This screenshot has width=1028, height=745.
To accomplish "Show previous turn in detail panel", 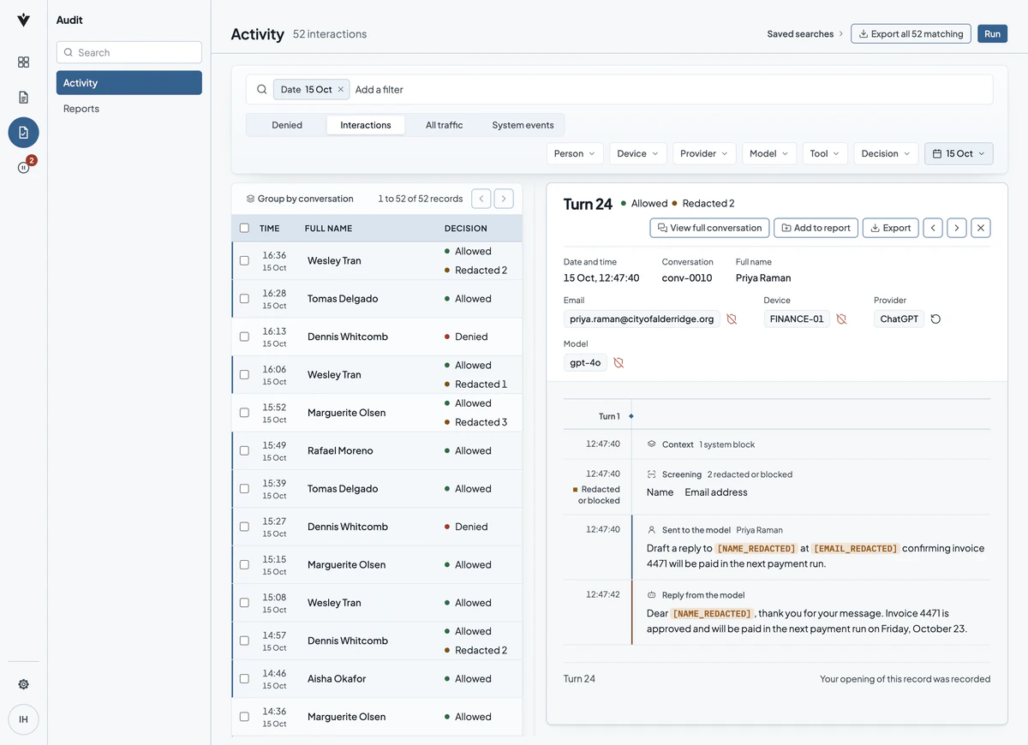I will tap(933, 228).
